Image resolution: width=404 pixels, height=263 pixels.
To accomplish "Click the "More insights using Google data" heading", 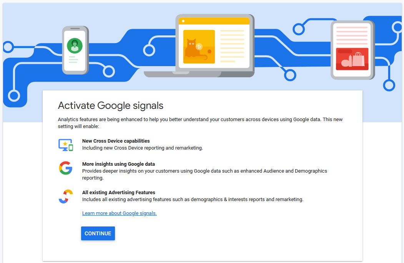I will (118, 164).
